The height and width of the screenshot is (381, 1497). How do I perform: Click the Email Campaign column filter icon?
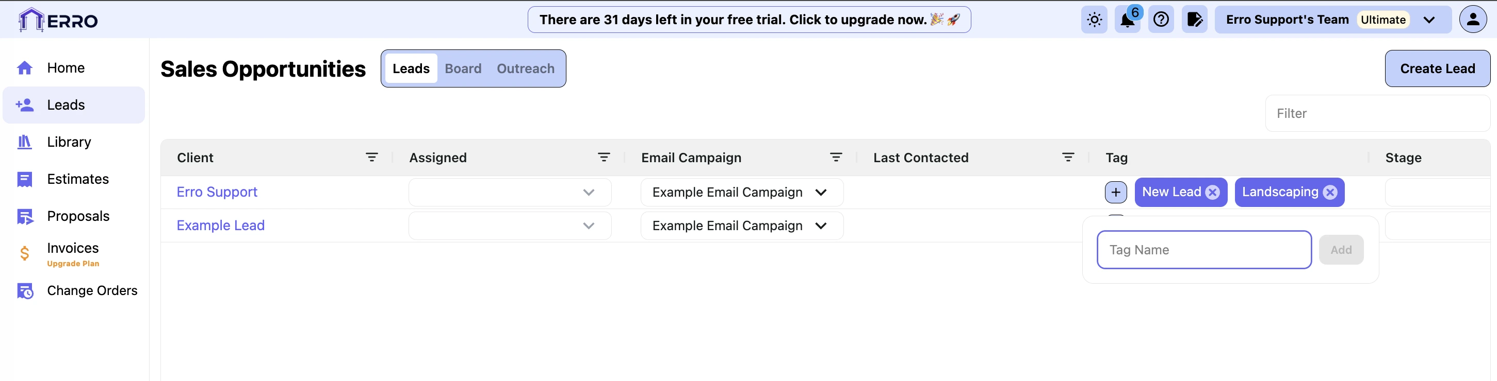(x=836, y=157)
